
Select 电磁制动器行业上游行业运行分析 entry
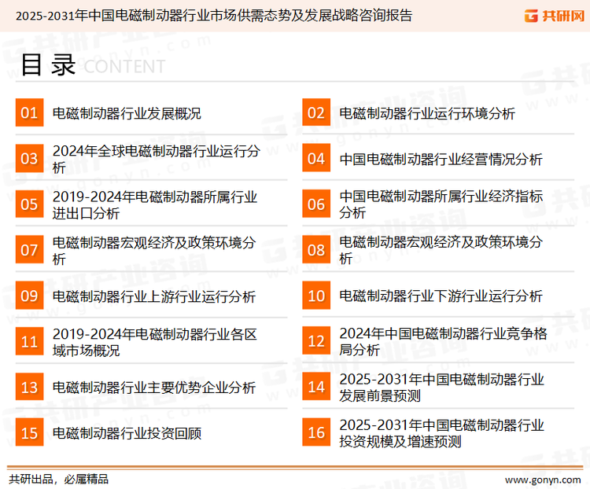pyautogui.click(x=153, y=296)
